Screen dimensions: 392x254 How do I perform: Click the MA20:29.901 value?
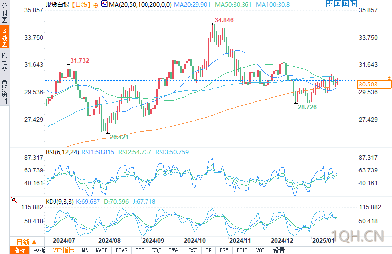point(192,4)
